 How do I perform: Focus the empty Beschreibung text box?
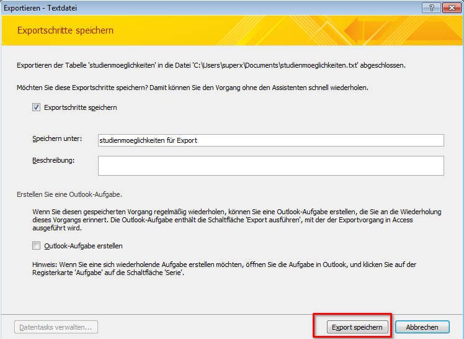pos(270,165)
